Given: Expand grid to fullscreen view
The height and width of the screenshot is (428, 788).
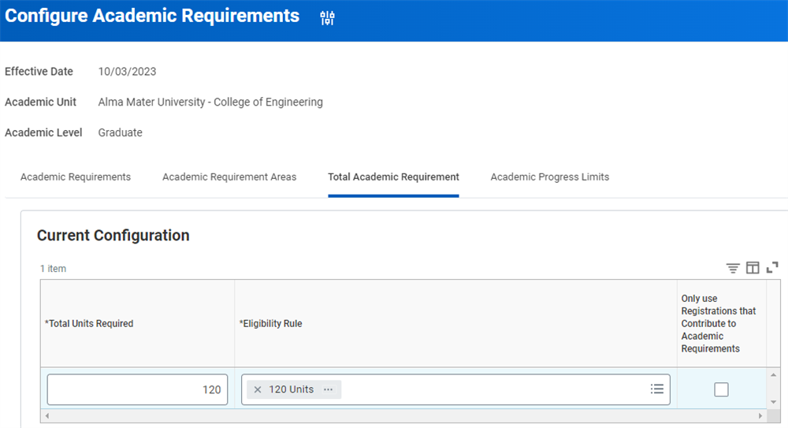Looking at the screenshot, I should click(x=772, y=267).
